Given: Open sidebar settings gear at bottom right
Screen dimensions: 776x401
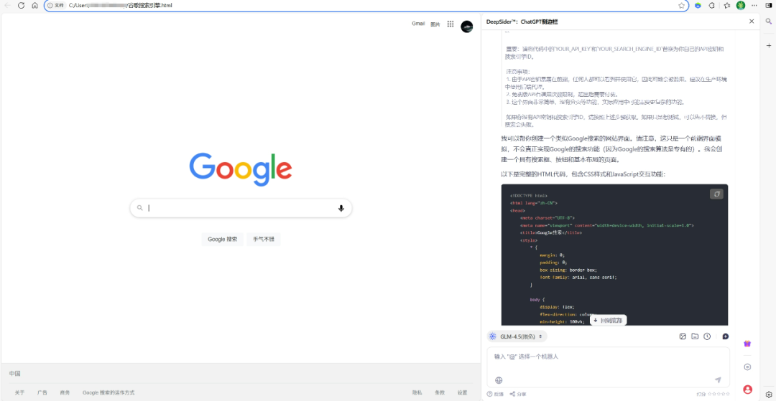Looking at the screenshot, I should pyautogui.click(x=769, y=394).
